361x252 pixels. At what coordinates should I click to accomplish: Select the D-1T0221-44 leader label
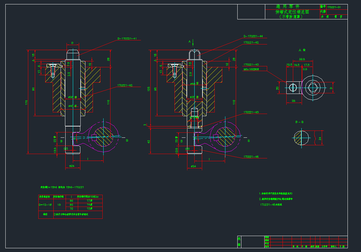coord(253,36)
